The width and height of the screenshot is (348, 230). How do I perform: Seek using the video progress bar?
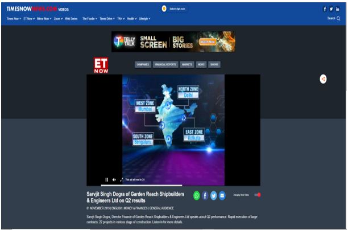pos(173,185)
